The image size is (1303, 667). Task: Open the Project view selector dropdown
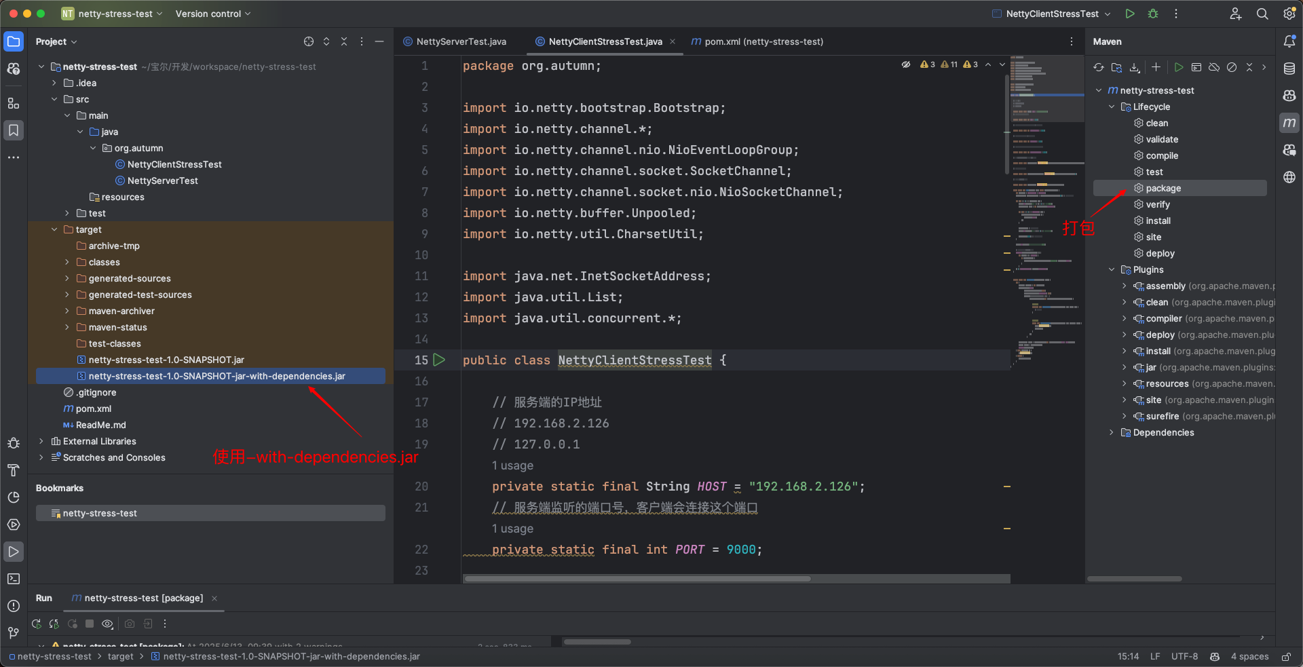pyautogui.click(x=56, y=41)
